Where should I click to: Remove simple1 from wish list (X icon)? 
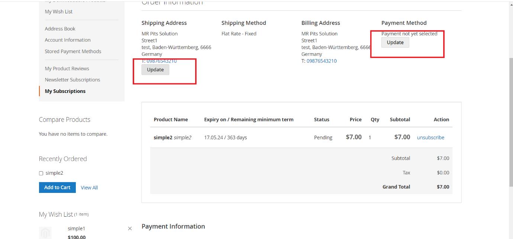coord(130,229)
